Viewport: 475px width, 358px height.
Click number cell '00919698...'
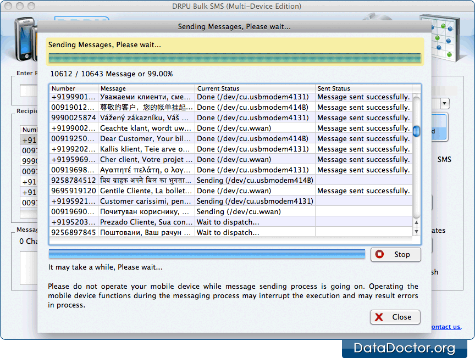point(73,170)
